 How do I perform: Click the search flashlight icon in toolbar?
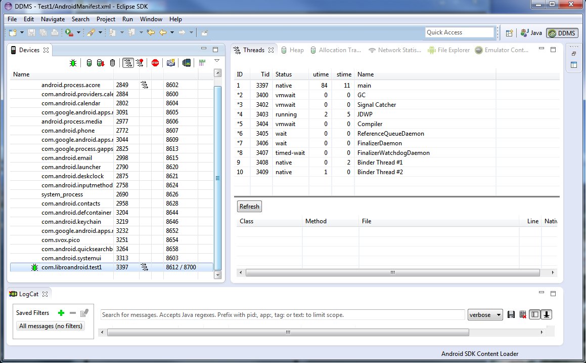tap(91, 32)
